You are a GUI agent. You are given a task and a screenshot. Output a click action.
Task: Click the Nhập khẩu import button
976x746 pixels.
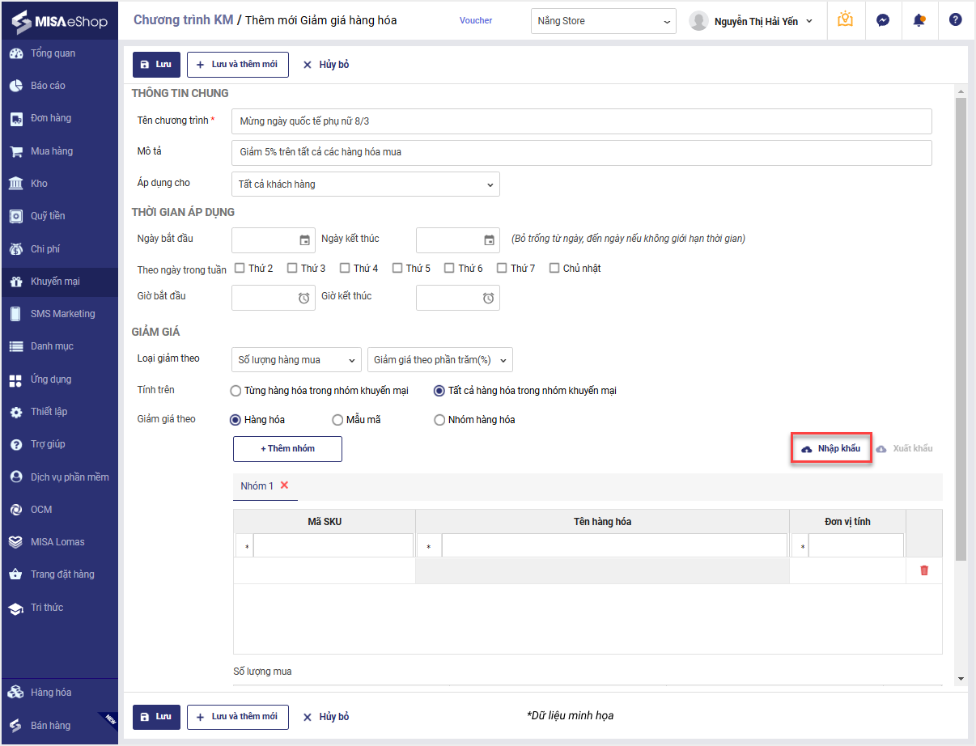click(x=831, y=448)
